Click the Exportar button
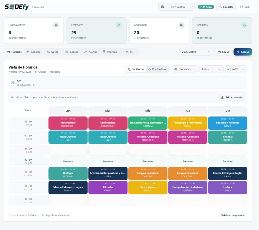 [226, 7]
